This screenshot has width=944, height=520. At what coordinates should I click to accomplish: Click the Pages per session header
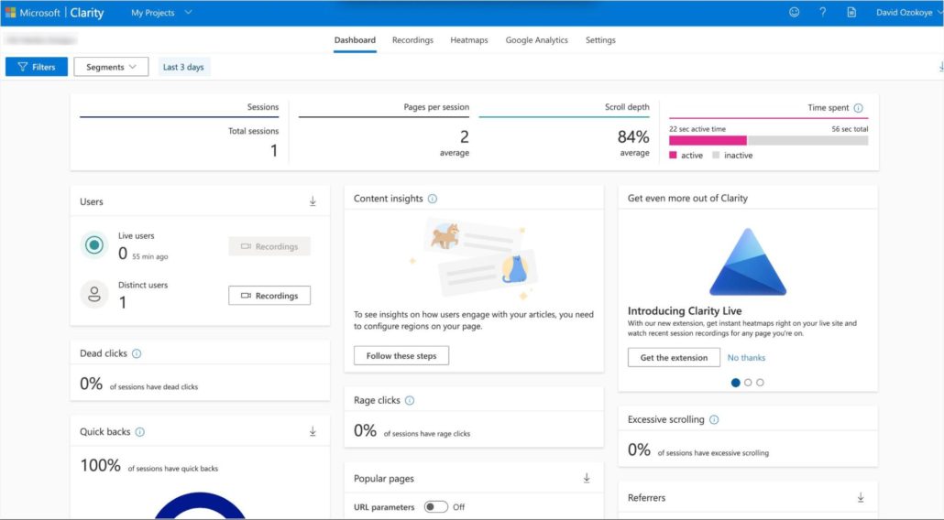point(436,107)
